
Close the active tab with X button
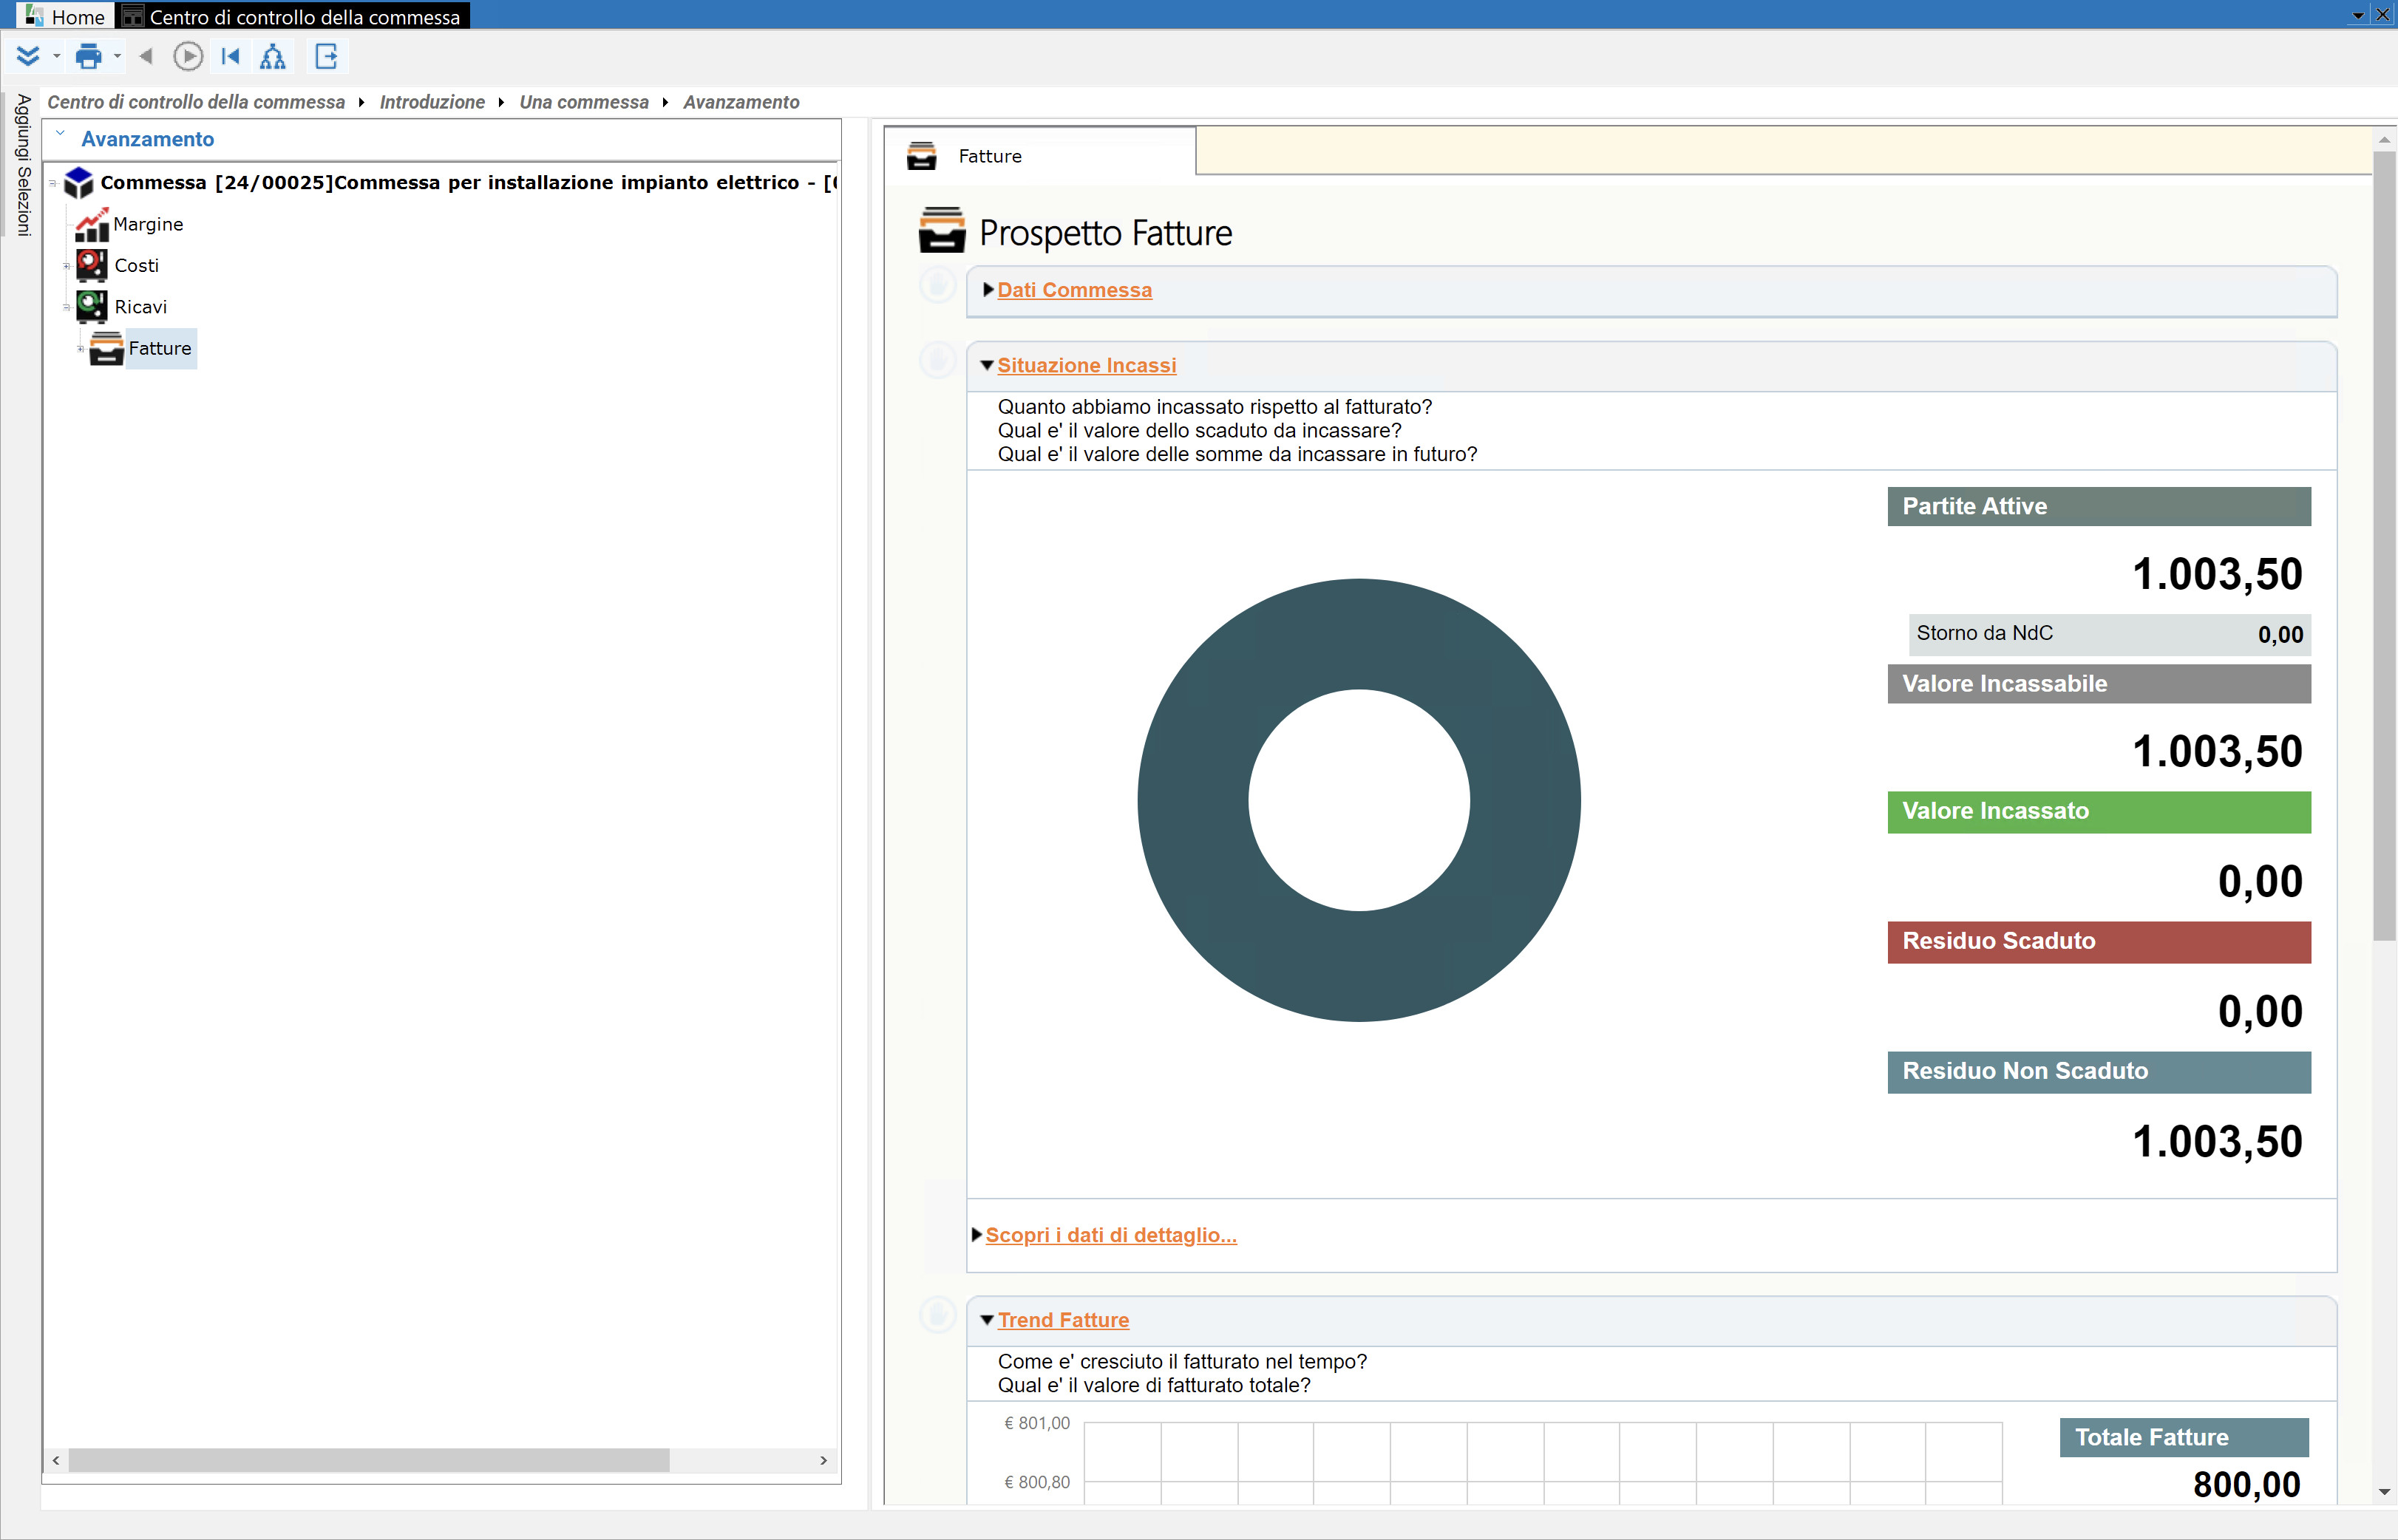(2383, 14)
